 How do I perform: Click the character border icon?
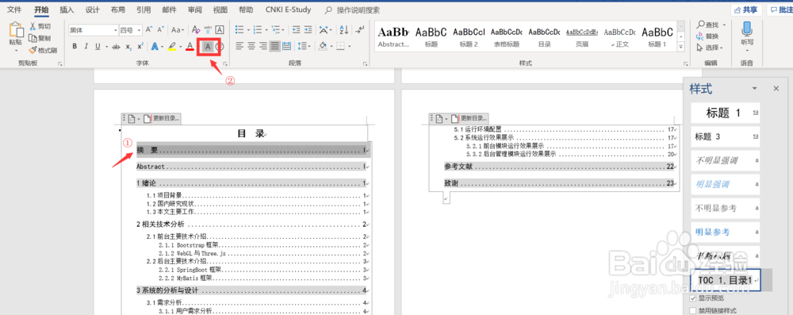(220, 30)
